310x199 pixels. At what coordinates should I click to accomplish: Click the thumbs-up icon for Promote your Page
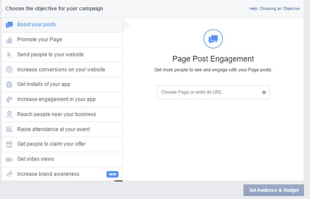9,40
